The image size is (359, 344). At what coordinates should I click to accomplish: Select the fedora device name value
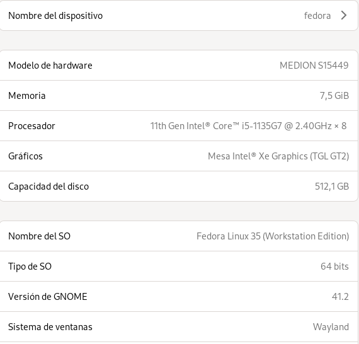[317, 16]
